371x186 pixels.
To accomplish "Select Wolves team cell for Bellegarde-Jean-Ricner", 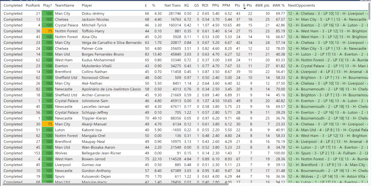I will [61, 153].
